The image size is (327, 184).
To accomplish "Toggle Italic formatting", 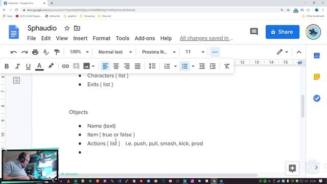I will 17,66.
